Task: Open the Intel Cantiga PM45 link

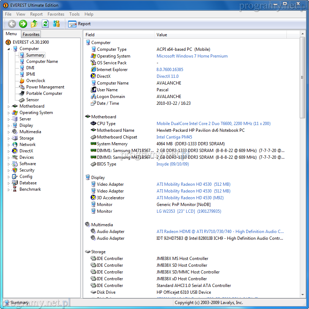Action: pos(174,137)
